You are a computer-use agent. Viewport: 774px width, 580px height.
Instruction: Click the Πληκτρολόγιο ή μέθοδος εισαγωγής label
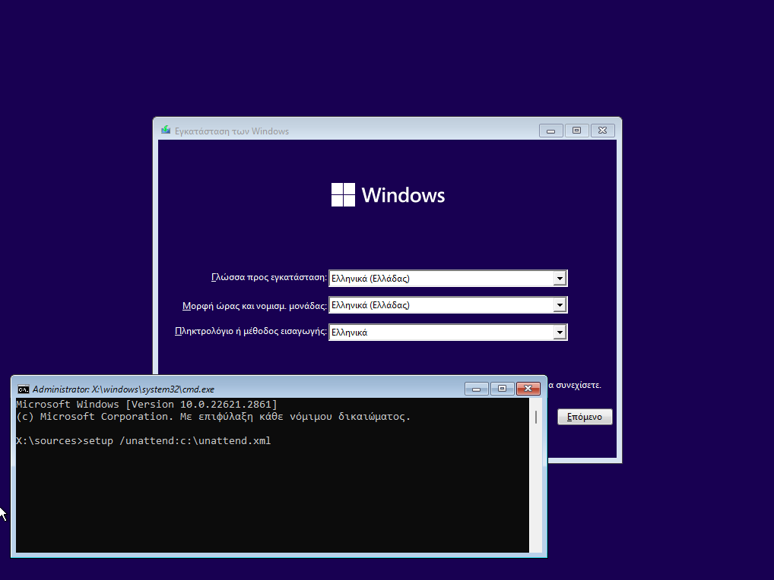pos(251,331)
